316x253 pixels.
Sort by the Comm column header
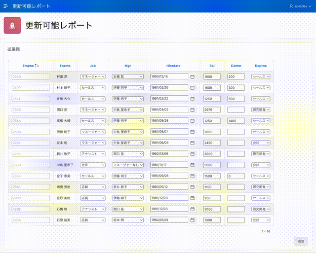pos(236,66)
